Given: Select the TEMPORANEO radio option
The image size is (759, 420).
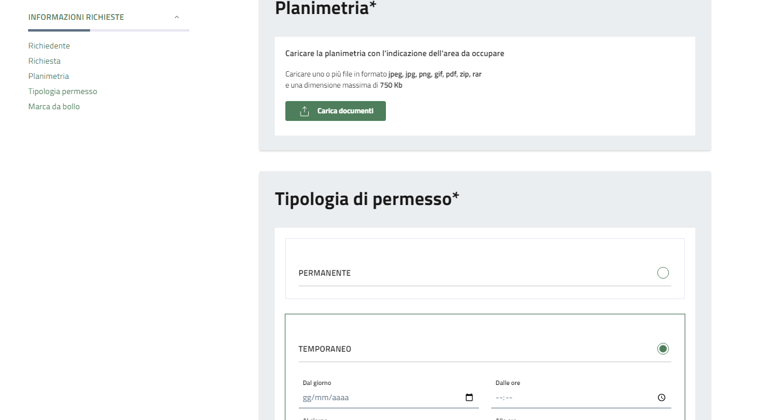Looking at the screenshot, I should pyautogui.click(x=663, y=349).
